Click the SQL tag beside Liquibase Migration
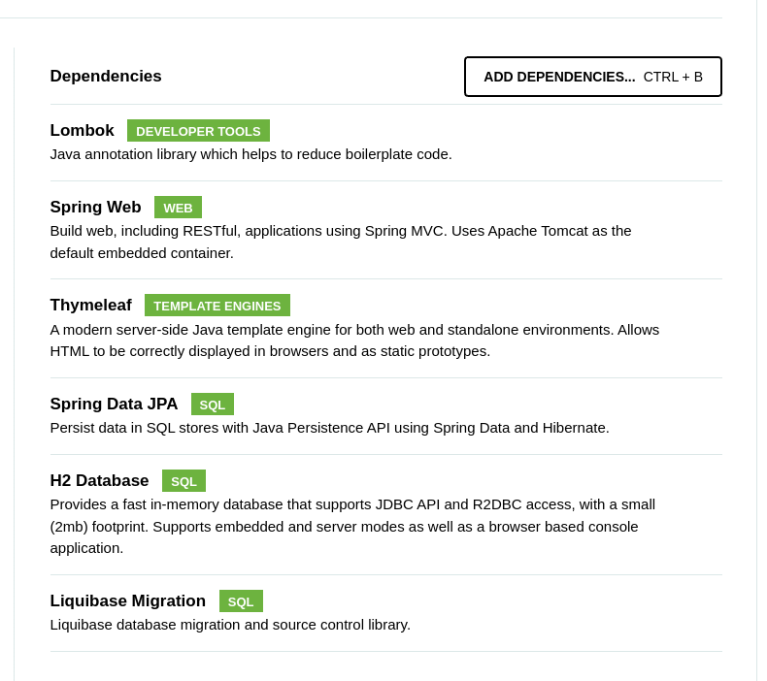 click(241, 601)
